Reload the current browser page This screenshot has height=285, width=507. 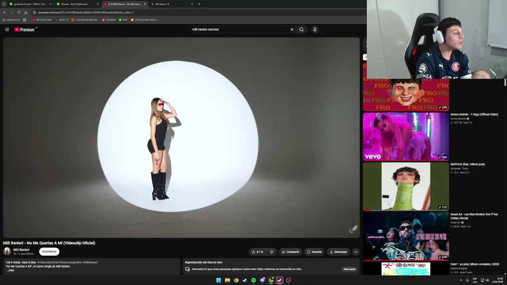click(19, 12)
